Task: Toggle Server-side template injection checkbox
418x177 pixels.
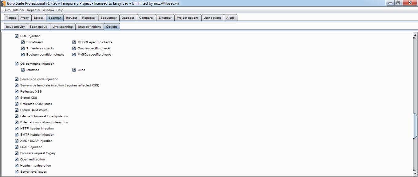Action: click(x=17, y=85)
